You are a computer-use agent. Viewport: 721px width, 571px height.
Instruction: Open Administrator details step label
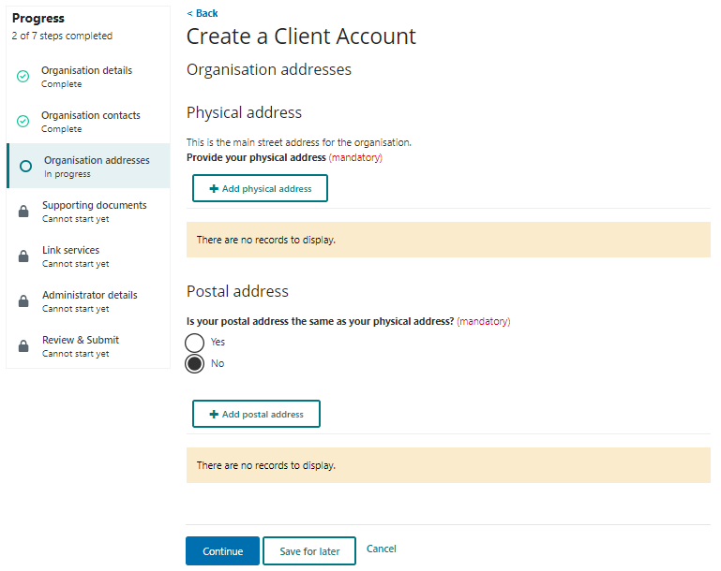(x=89, y=295)
